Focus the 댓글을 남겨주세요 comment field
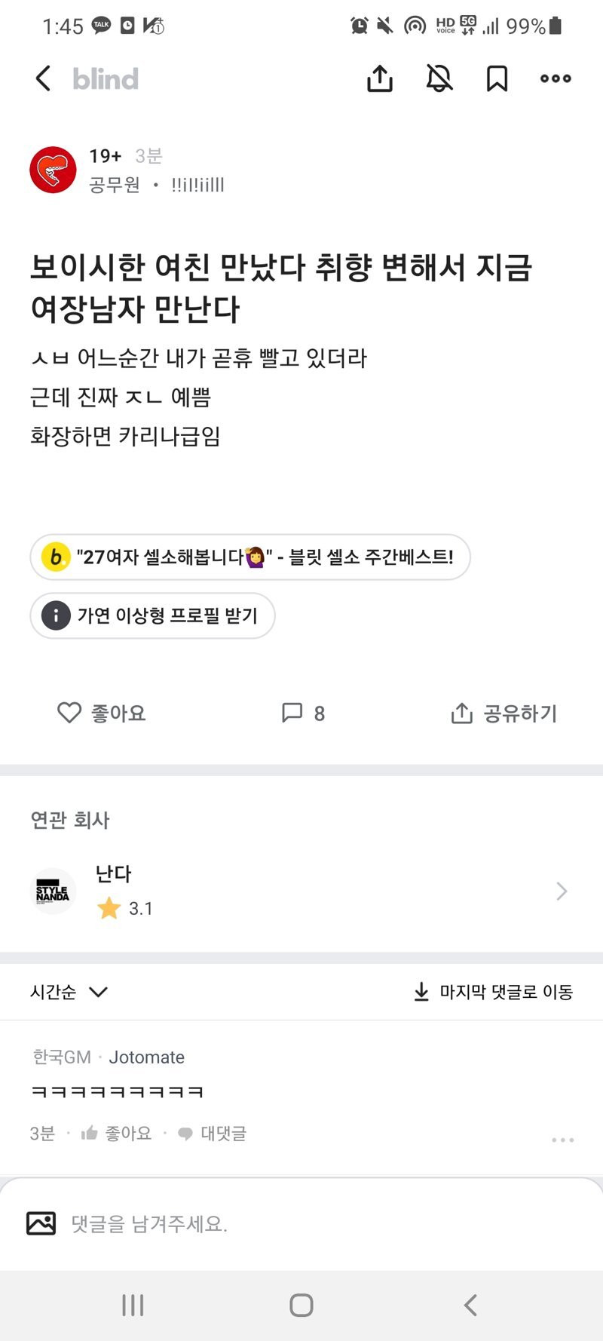 click(301, 1223)
